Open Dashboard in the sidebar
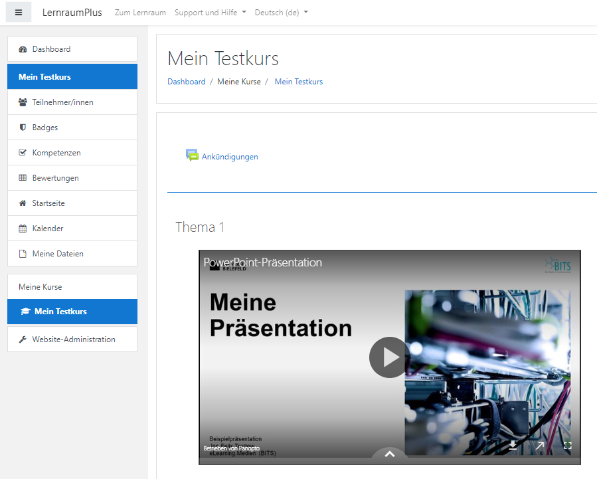 pyautogui.click(x=72, y=49)
